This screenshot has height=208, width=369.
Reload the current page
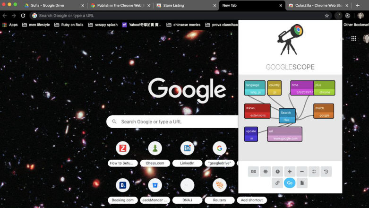[23, 16]
